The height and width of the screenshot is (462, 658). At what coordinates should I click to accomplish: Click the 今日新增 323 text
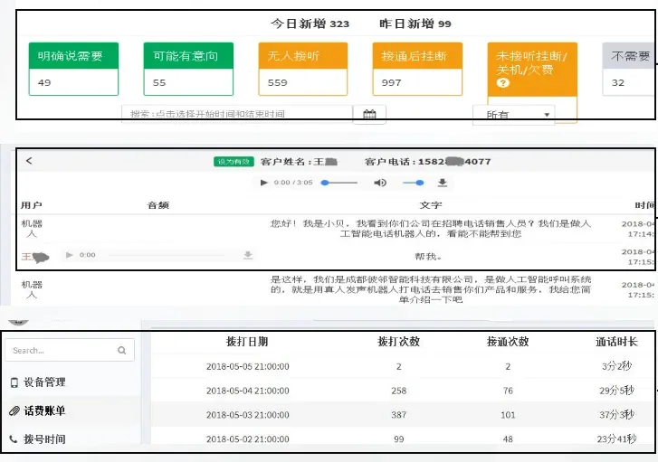pyautogui.click(x=310, y=24)
